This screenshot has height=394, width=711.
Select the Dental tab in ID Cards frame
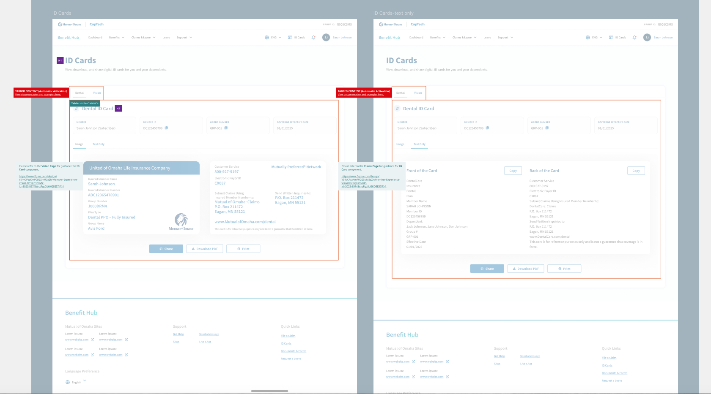80,93
